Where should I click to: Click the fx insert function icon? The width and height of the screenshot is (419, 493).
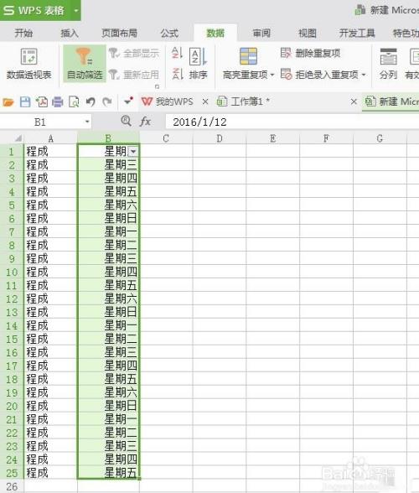[x=145, y=122]
